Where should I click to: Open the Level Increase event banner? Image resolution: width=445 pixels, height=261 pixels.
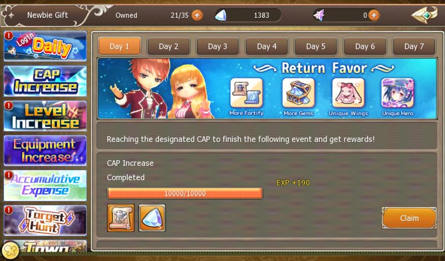[45, 116]
